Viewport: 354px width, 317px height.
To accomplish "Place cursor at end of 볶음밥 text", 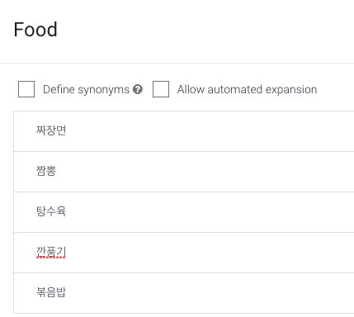I will [66, 292].
